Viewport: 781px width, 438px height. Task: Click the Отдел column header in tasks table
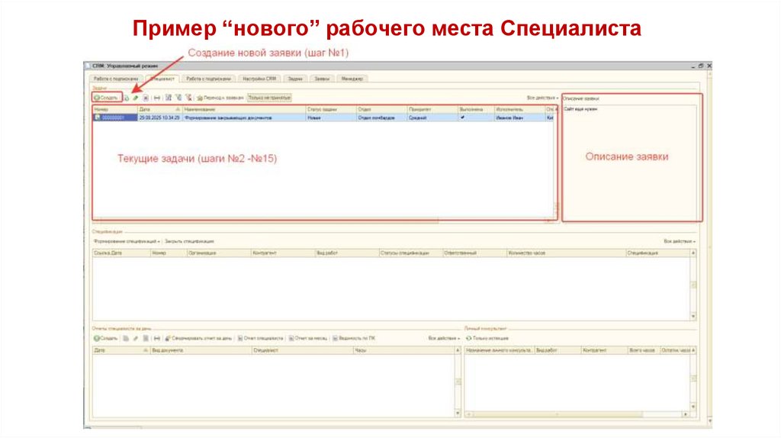[x=382, y=109]
